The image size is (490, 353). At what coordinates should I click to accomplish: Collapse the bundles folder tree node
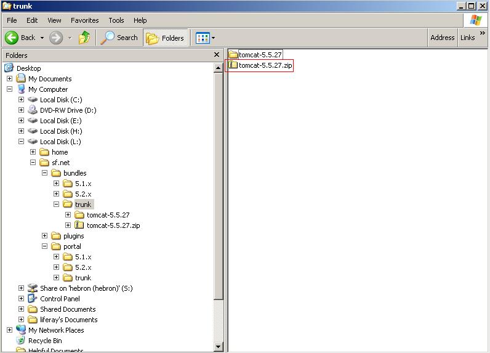click(x=45, y=173)
